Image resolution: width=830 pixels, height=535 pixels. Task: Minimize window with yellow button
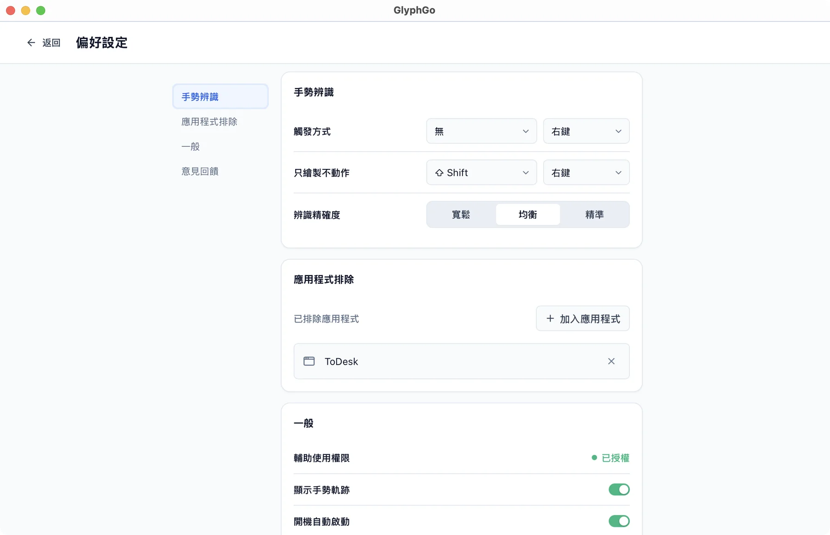coord(26,10)
